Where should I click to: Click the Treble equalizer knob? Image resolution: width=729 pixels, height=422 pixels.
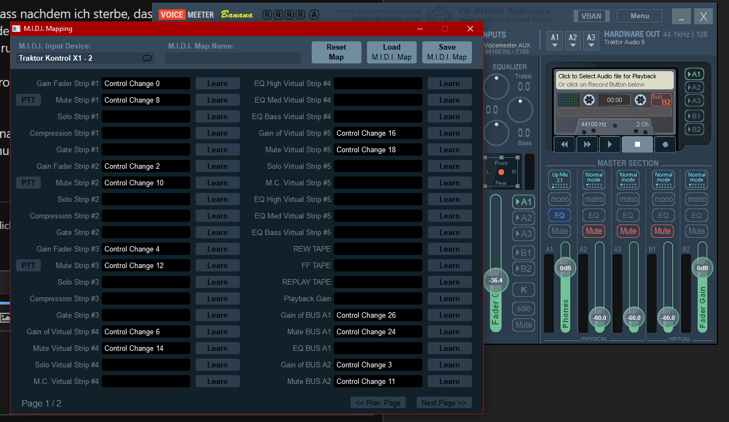pos(496,87)
